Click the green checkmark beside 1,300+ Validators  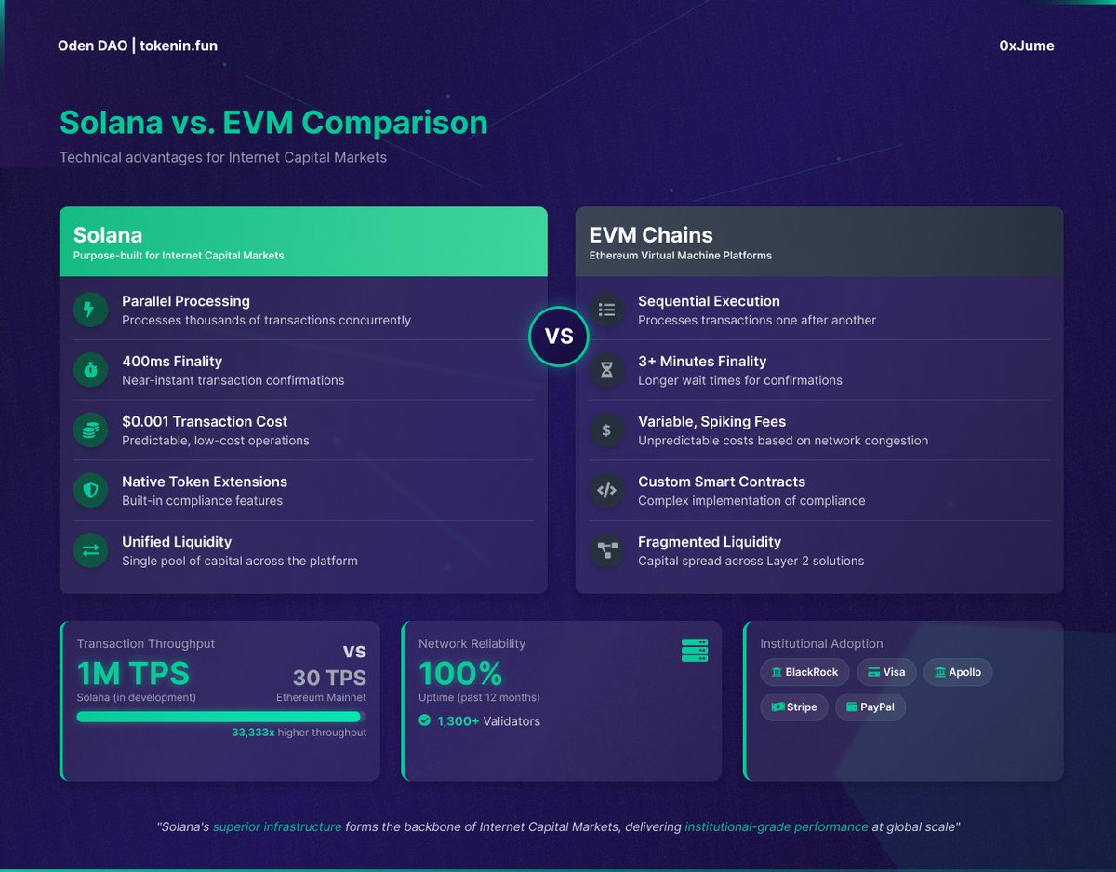click(x=425, y=720)
